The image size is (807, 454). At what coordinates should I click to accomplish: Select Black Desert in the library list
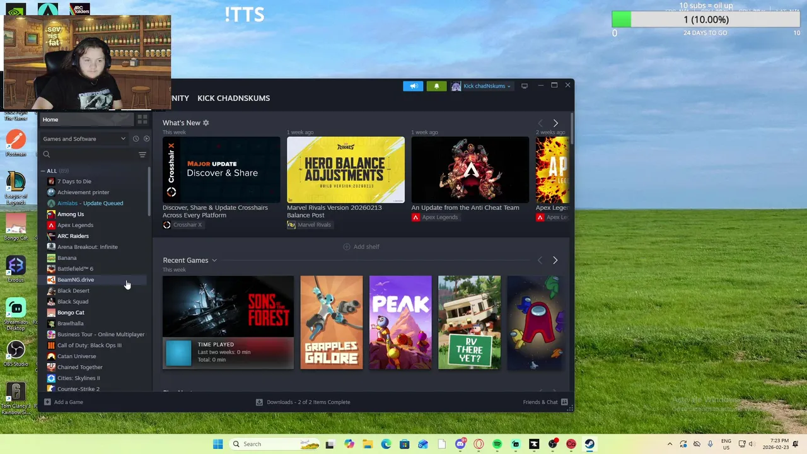73,291
